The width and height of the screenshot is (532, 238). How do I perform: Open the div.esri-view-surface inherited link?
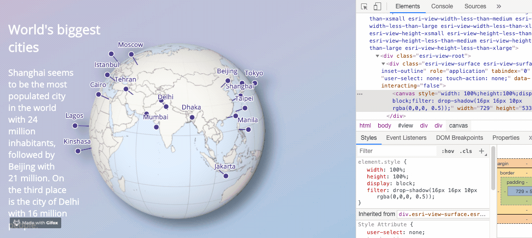443,214
